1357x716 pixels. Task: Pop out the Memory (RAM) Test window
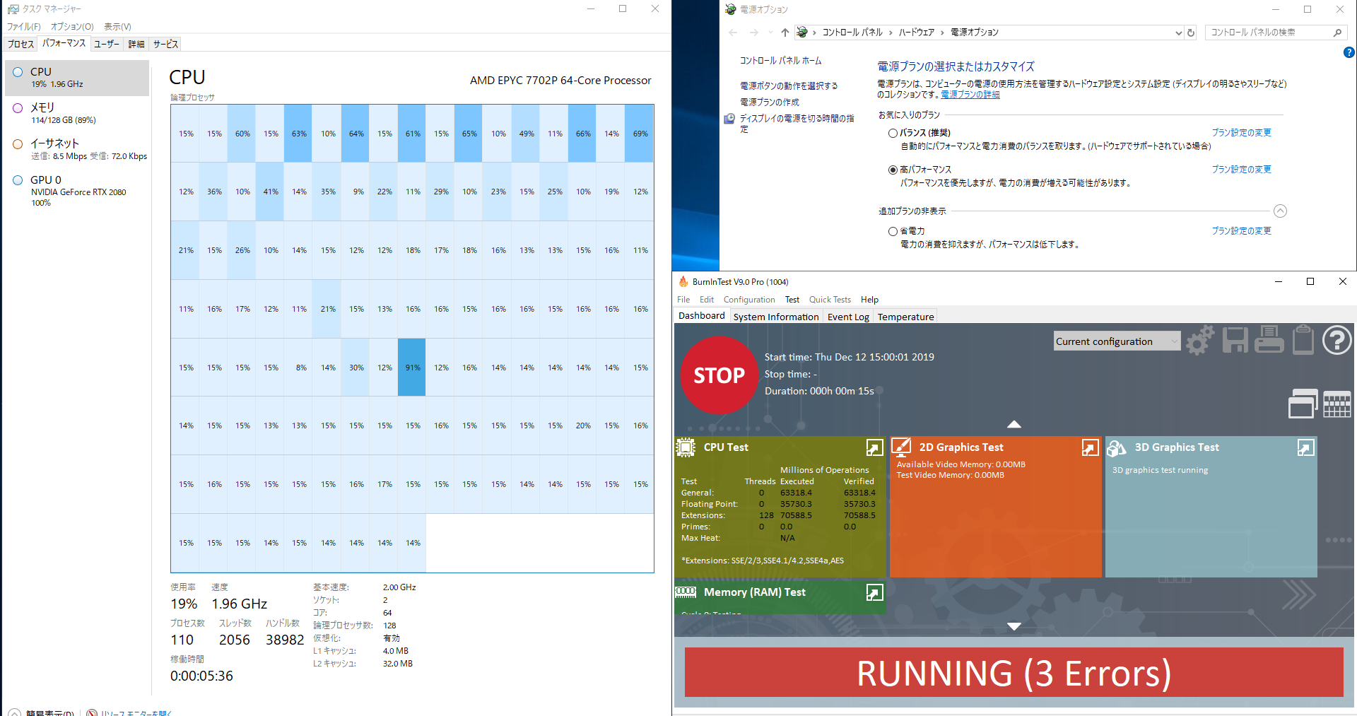[874, 592]
